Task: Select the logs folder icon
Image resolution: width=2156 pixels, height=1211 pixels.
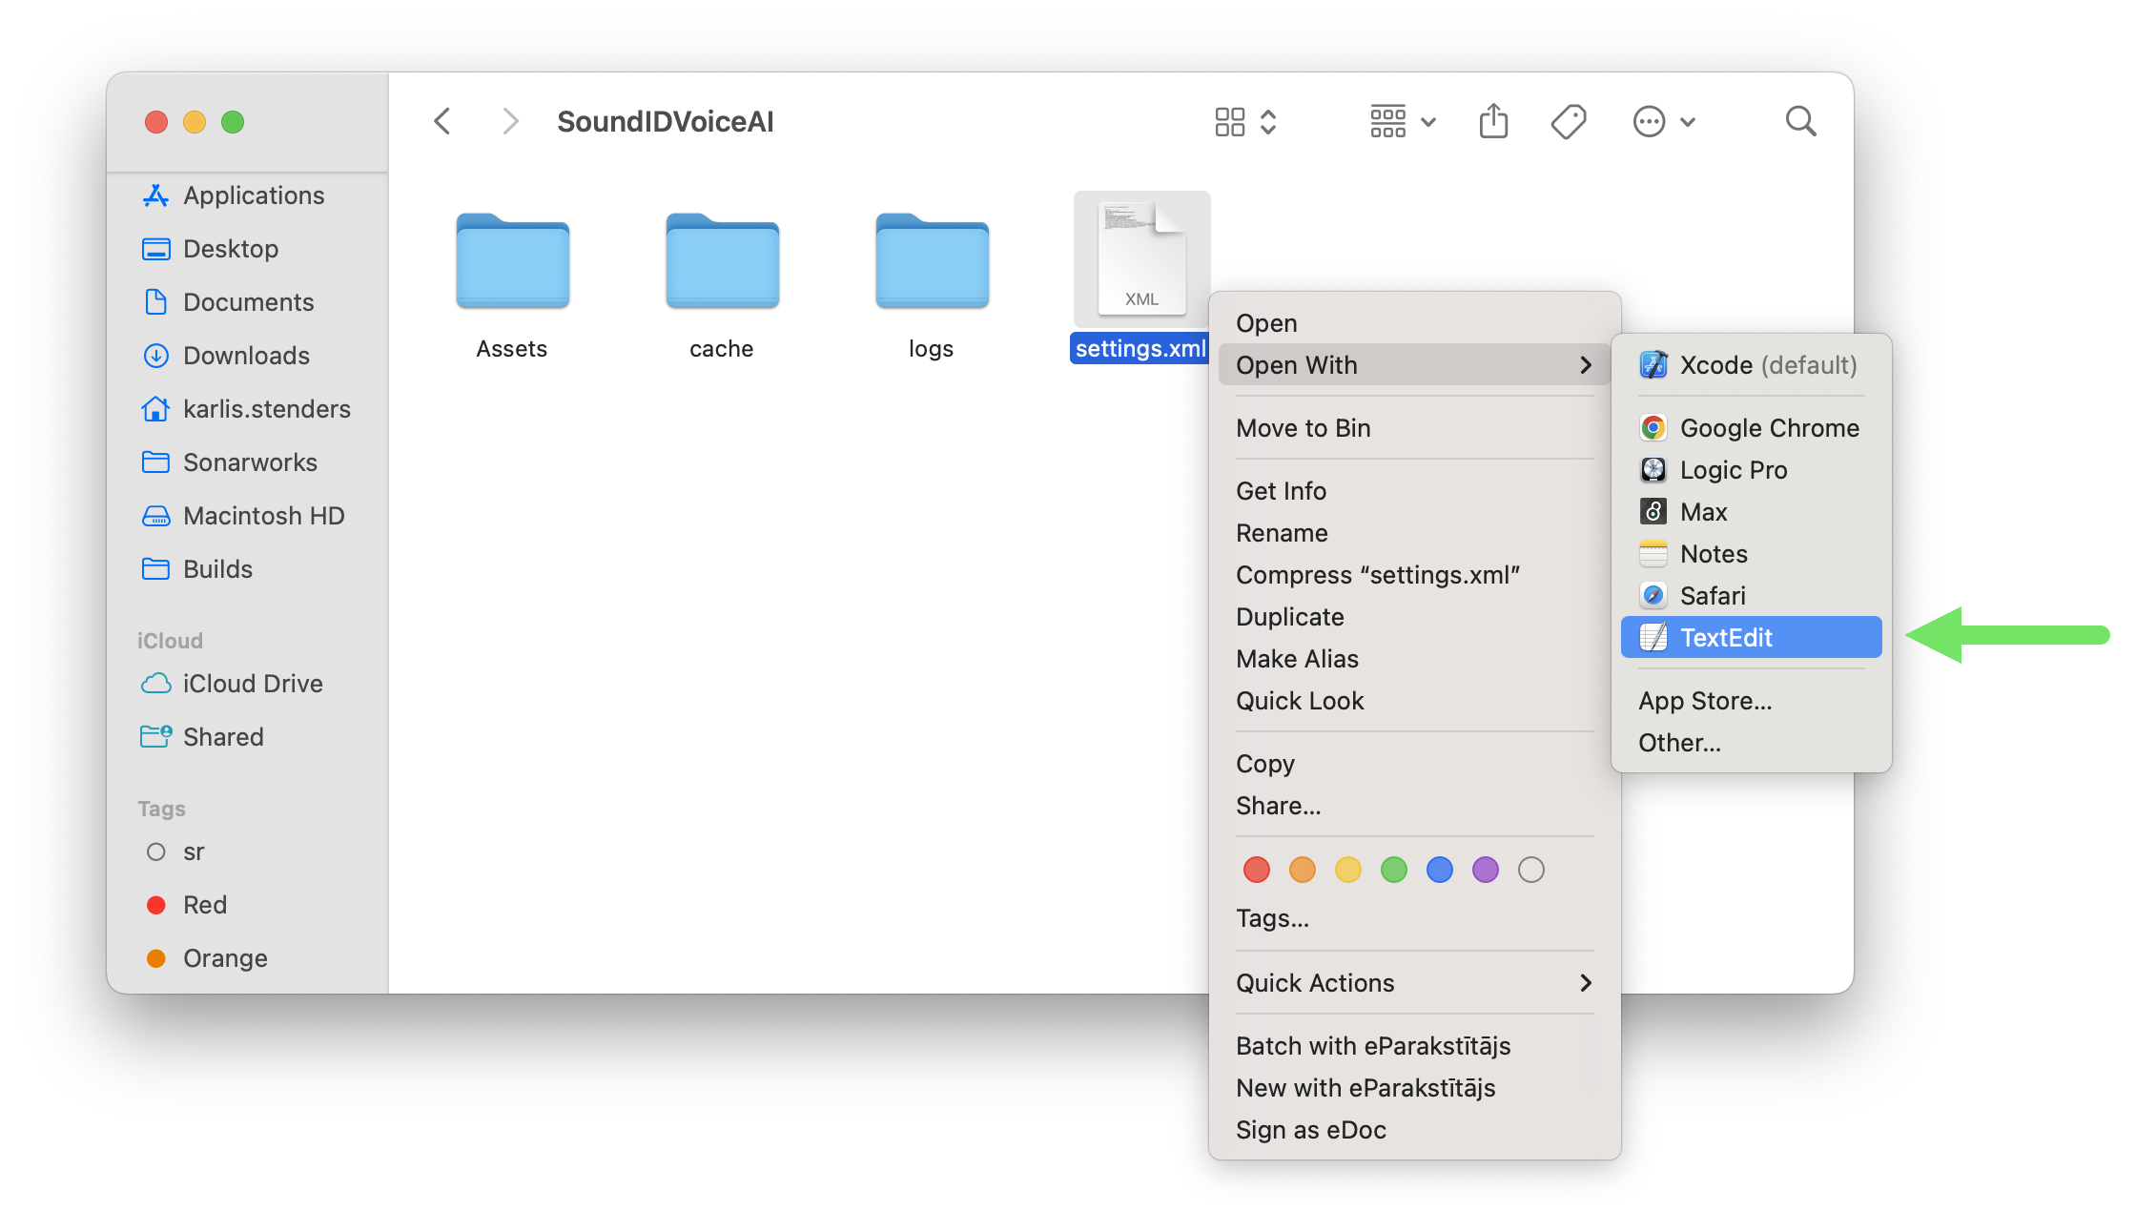Action: pos(932,260)
